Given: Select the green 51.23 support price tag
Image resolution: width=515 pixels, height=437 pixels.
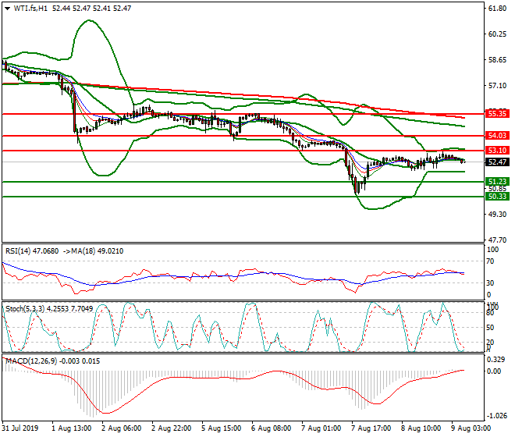Looking at the screenshot, I should [x=497, y=182].
